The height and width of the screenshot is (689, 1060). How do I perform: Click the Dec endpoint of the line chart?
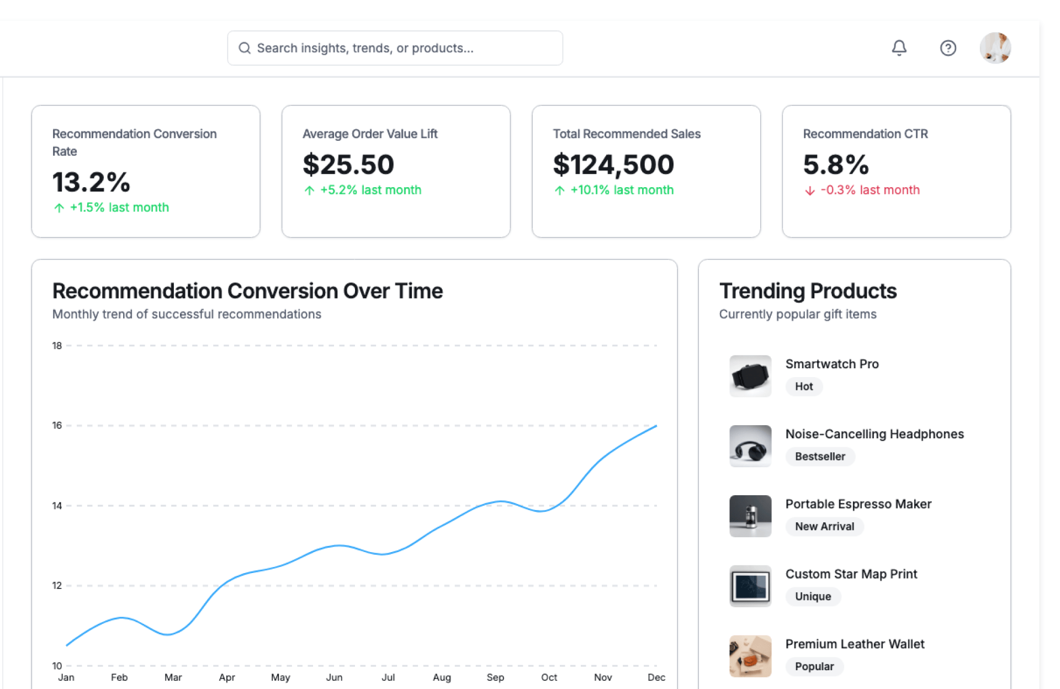(x=656, y=426)
